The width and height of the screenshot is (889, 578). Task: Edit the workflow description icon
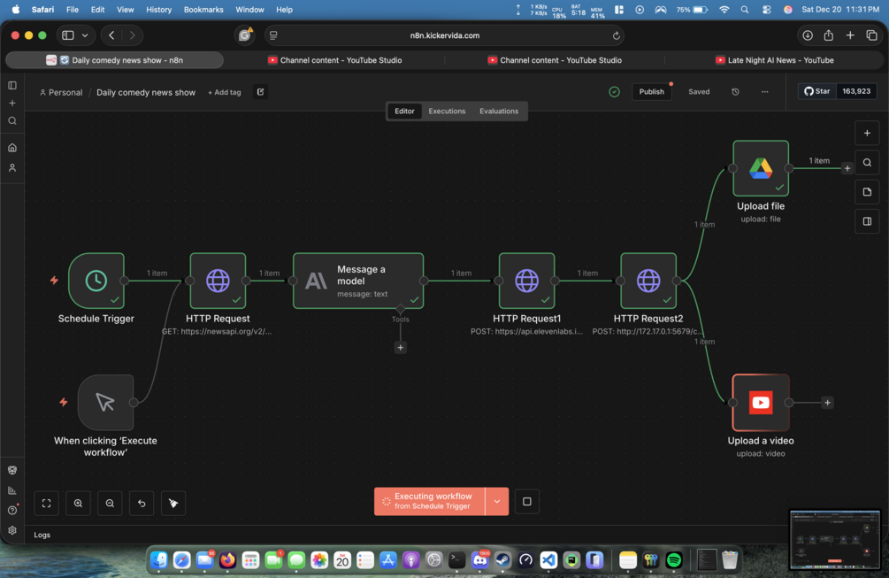260,92
